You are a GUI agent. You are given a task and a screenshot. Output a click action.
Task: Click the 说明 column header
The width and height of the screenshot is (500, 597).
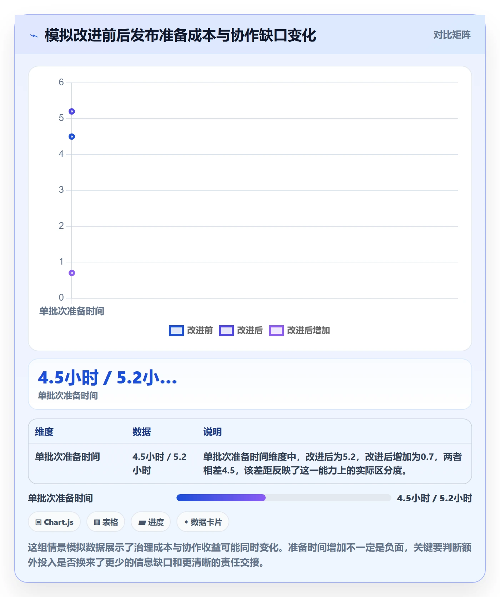coord(212,432)
